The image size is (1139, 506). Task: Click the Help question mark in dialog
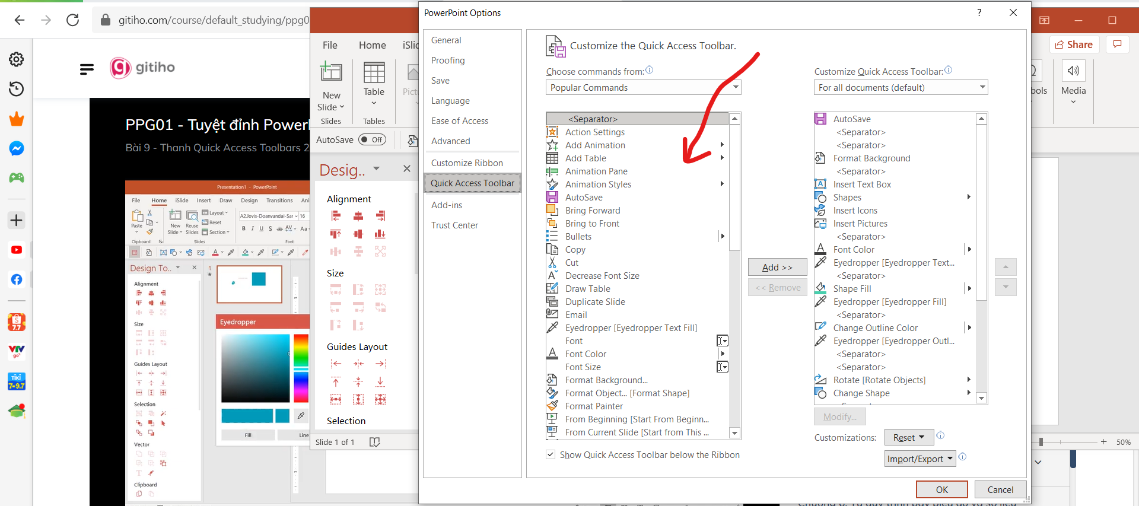pyautogui.click(x=979, y=12)
